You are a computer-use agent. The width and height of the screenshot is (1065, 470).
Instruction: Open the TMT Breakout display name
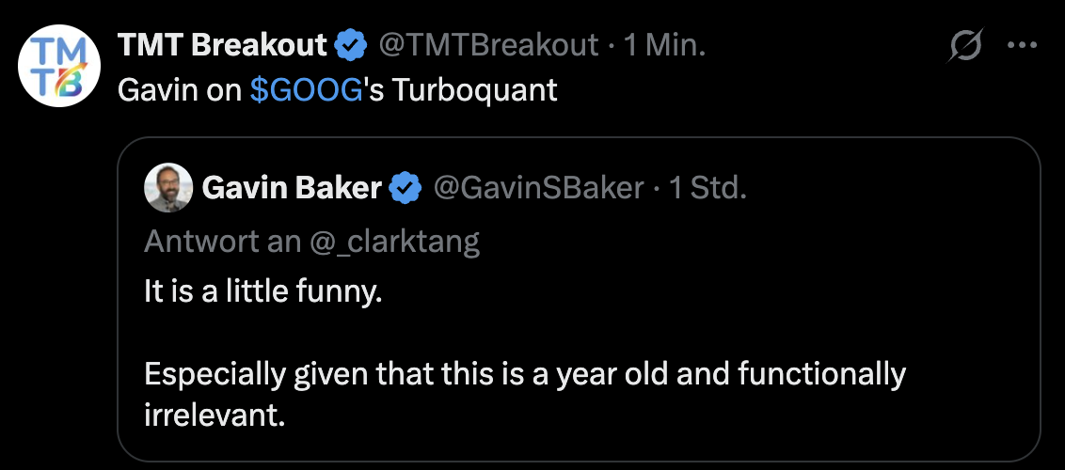[222, 44]
